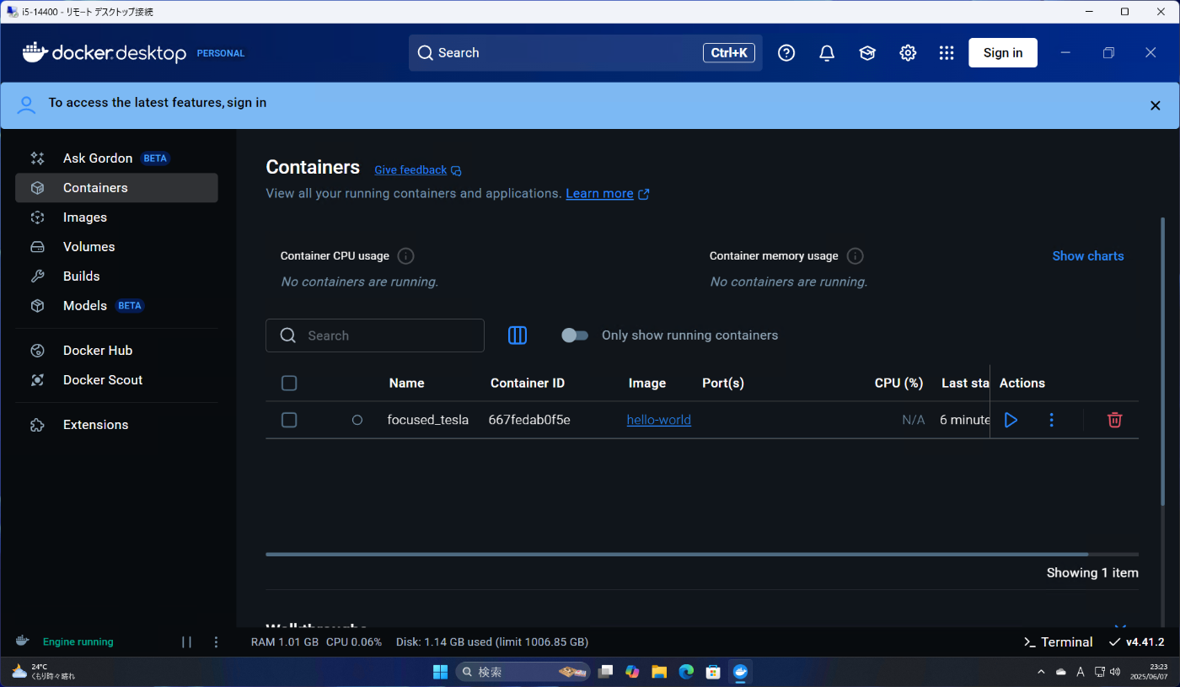
Task: Open Extensions in sidebar
Action: pyautogui.click(x=116, y=425)
